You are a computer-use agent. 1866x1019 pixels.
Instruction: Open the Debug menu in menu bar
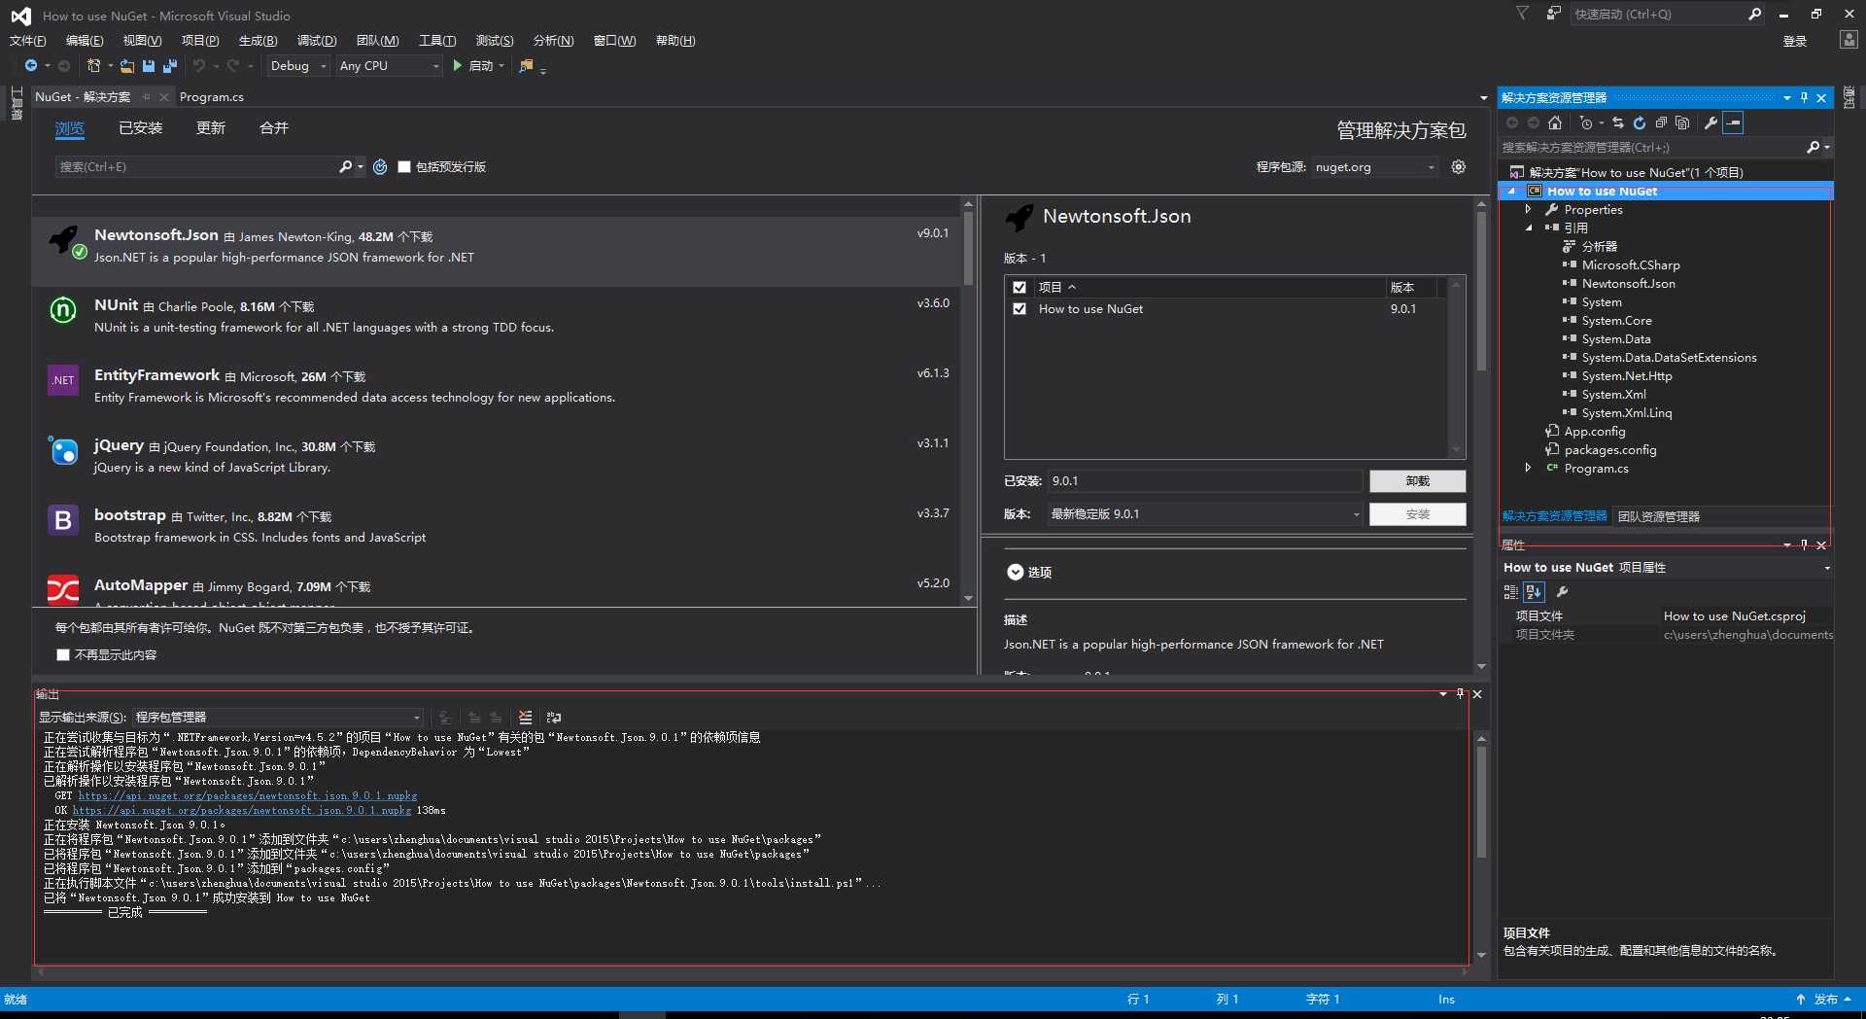coord(317,40)
